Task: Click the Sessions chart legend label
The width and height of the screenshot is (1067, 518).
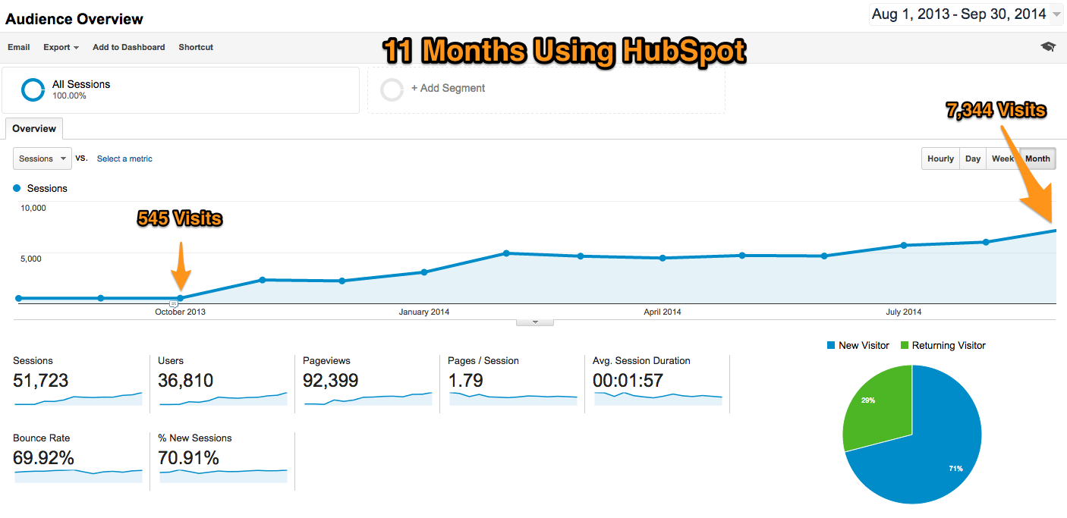Action: 47,188
